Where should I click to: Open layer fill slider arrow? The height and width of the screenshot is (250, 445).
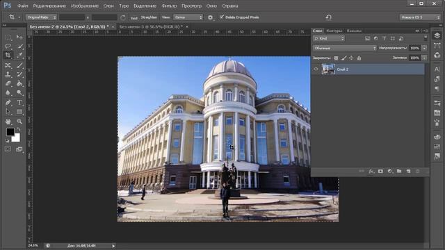coord(424,58)
